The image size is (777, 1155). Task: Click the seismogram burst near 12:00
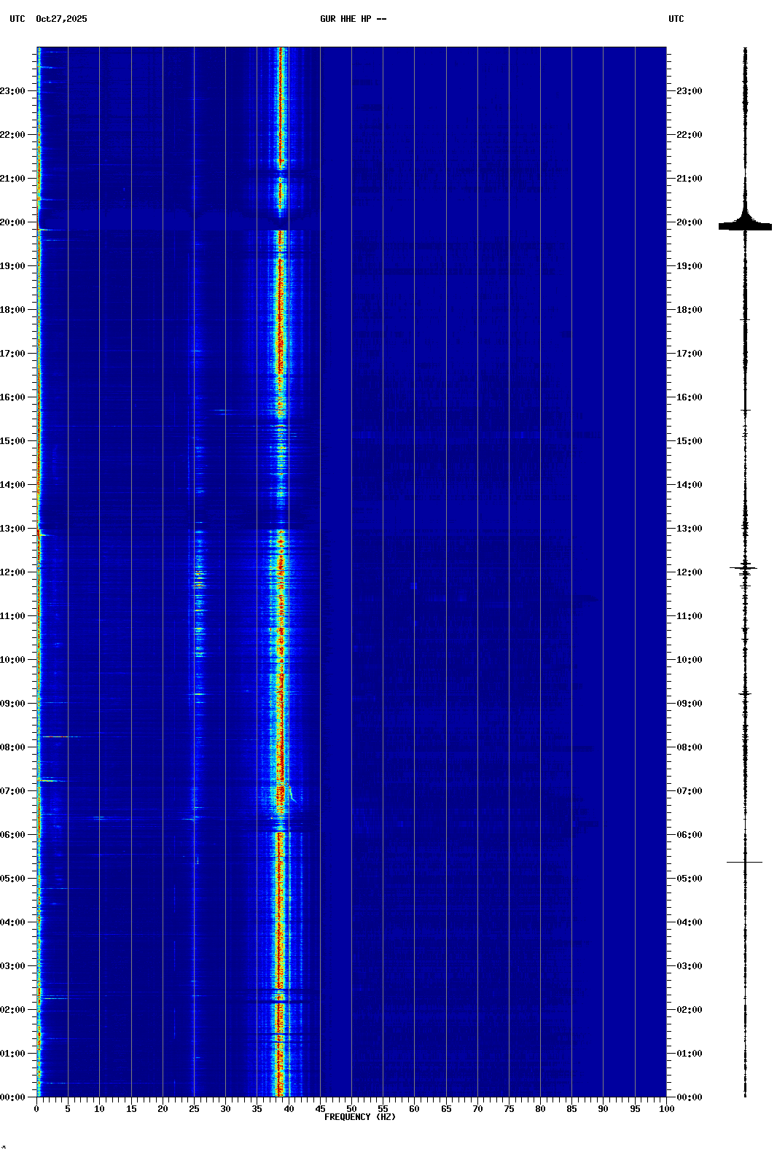pyautogui.click(x=744, y=567)
